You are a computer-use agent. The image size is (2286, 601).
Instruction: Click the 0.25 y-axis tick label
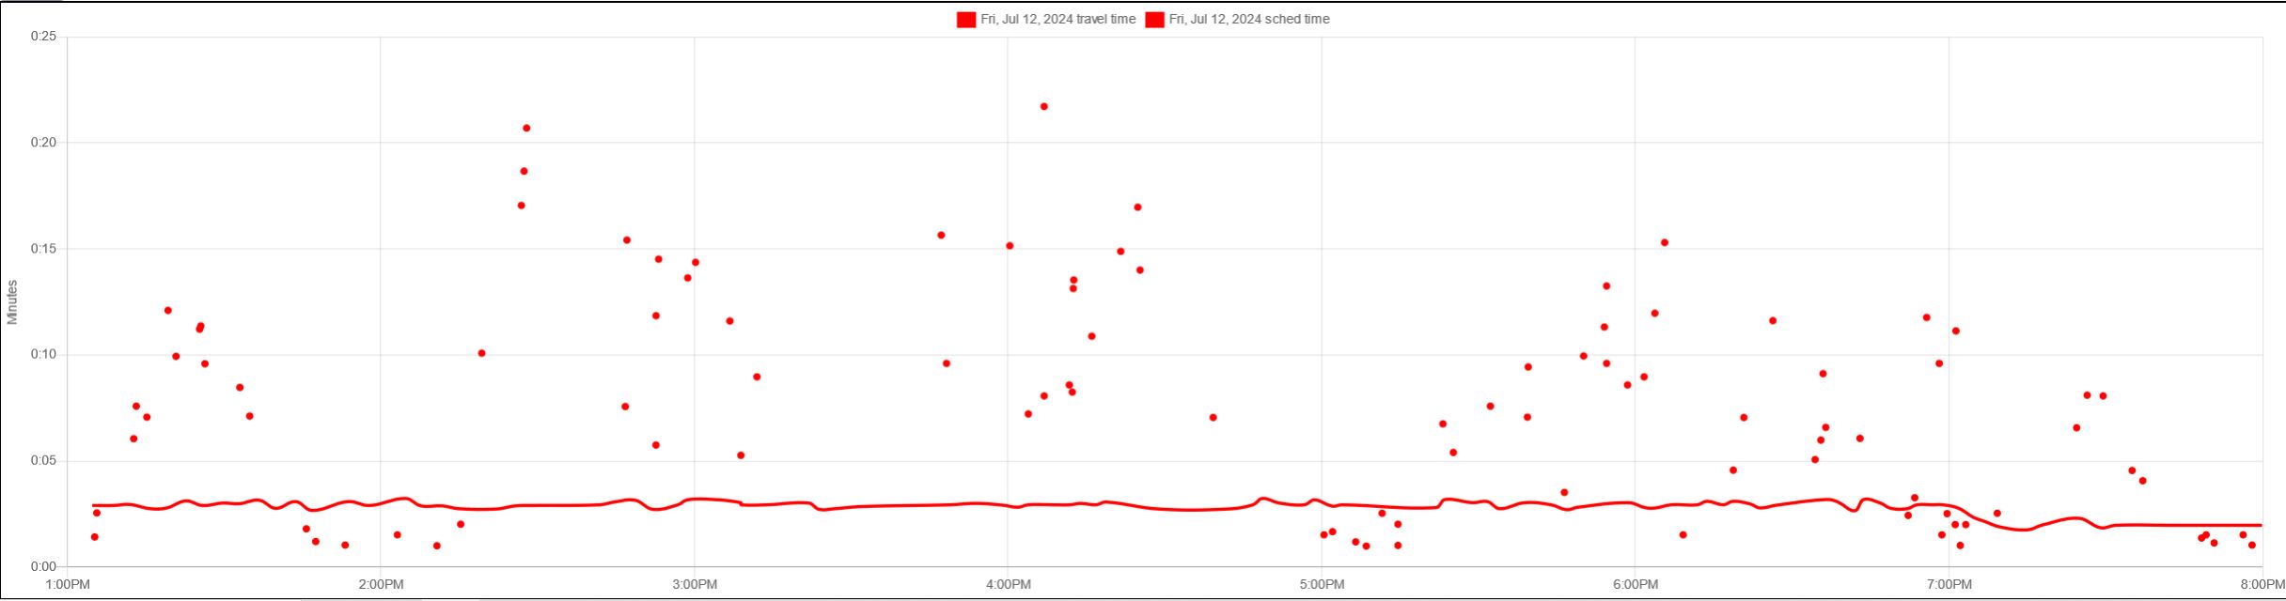click(43, 37)
